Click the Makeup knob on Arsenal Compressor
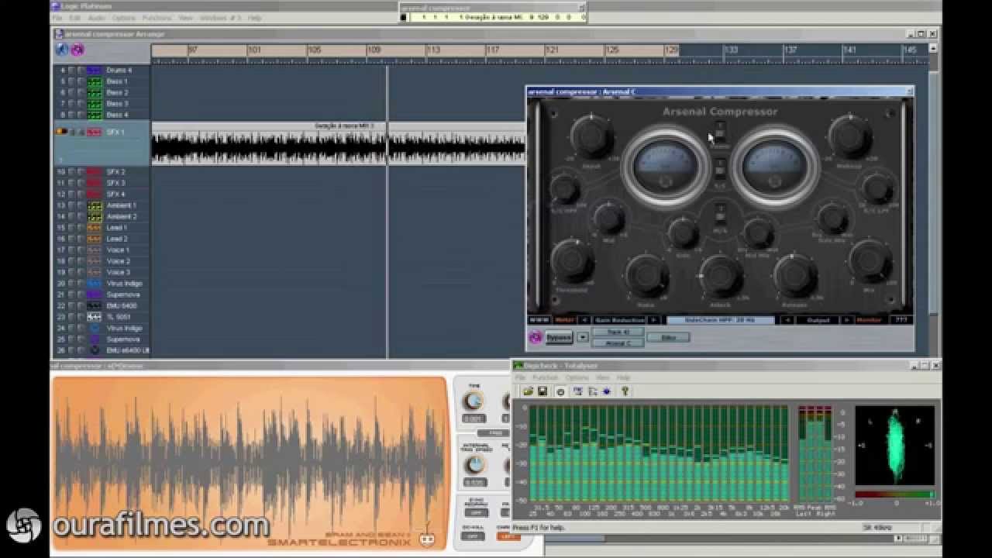 tap(850, 136)
